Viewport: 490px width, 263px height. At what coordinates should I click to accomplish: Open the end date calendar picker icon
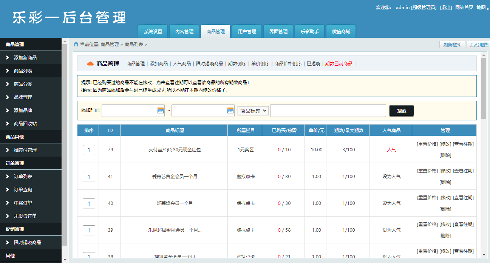pyautogui.click(x=230, y=111)
